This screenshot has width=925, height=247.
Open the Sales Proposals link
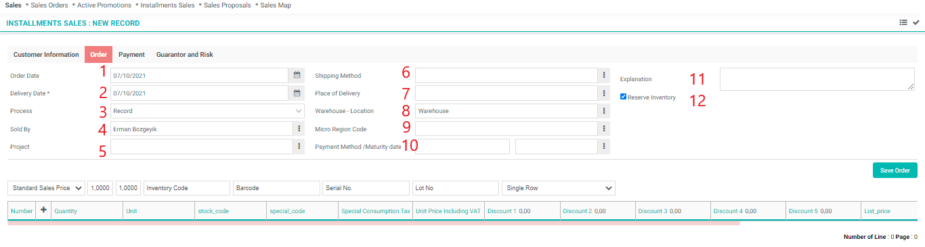click(x=227, y=5)
